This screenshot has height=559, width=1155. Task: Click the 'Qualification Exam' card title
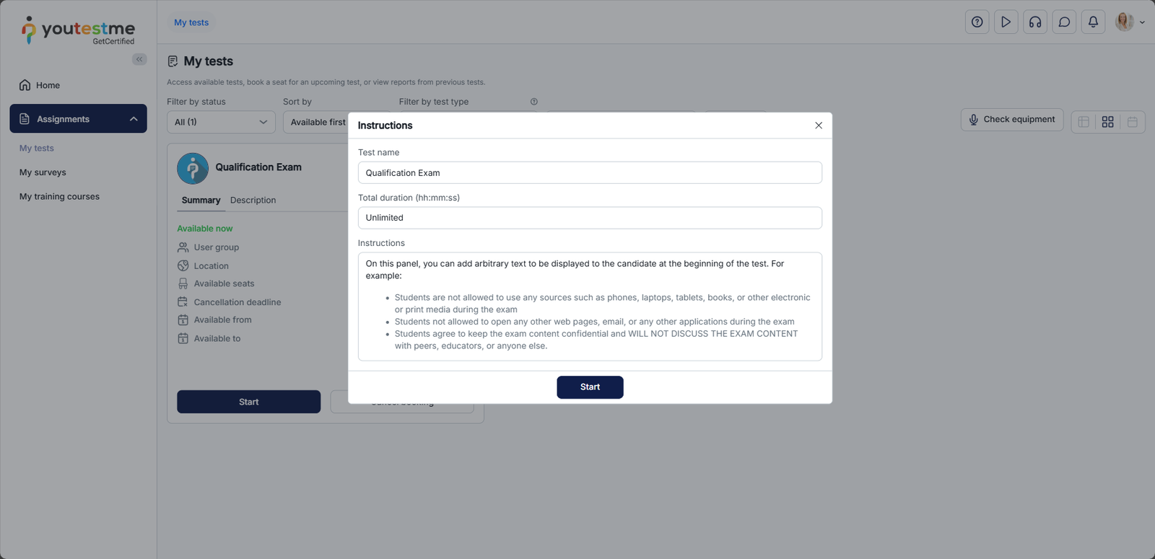pos(258,167)
